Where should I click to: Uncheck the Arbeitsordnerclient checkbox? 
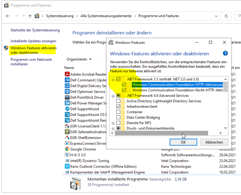(118, 107)
